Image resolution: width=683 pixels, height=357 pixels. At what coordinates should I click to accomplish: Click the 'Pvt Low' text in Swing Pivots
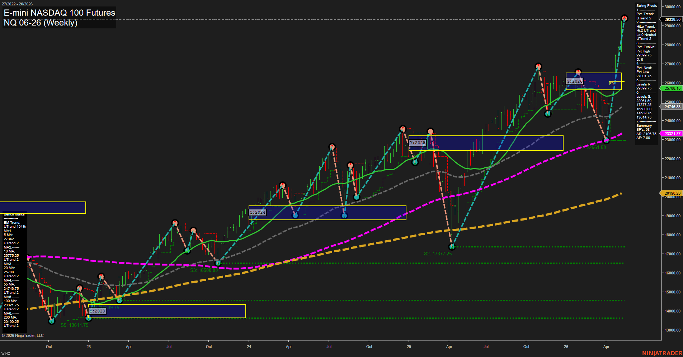[643, 71]
